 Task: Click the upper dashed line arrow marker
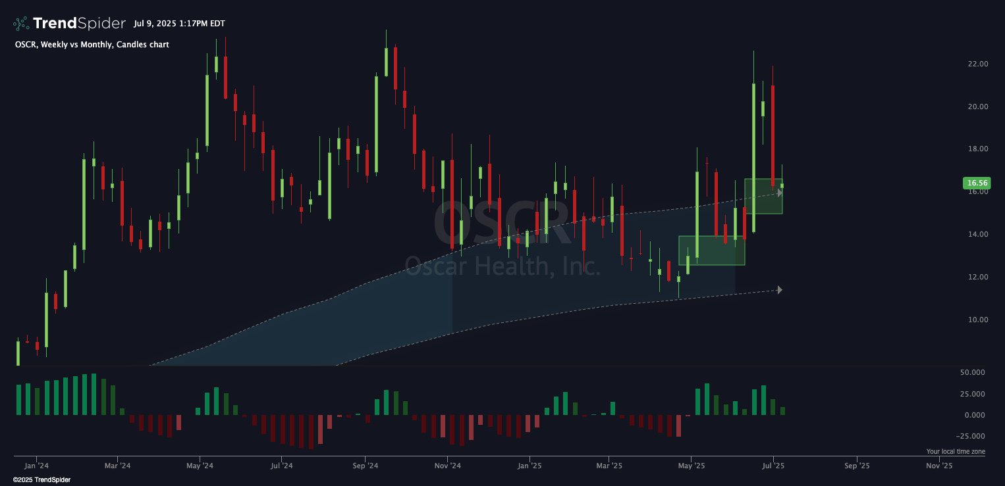point(780,193)
